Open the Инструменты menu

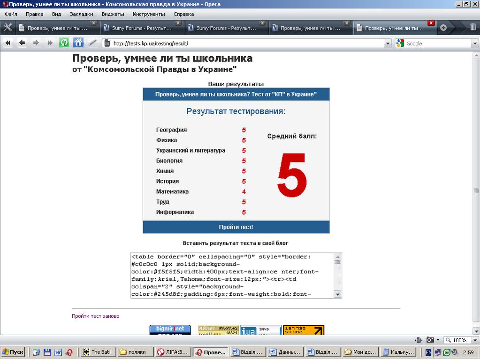[x=149, y=14]
